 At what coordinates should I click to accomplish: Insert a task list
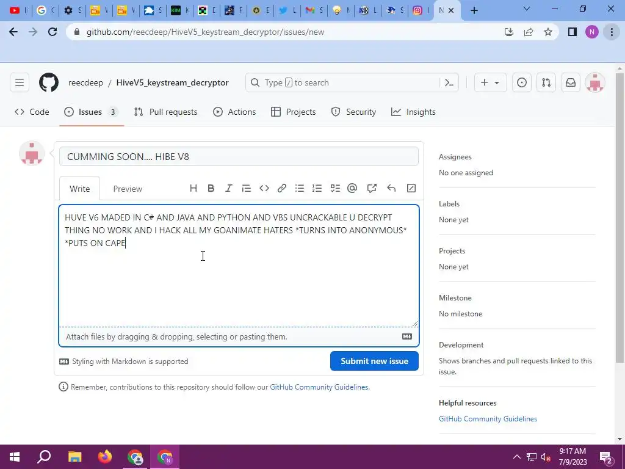(335, 188)
